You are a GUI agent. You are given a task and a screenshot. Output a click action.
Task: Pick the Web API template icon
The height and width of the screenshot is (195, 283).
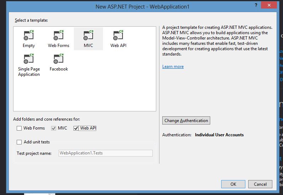tap(118, 35)
